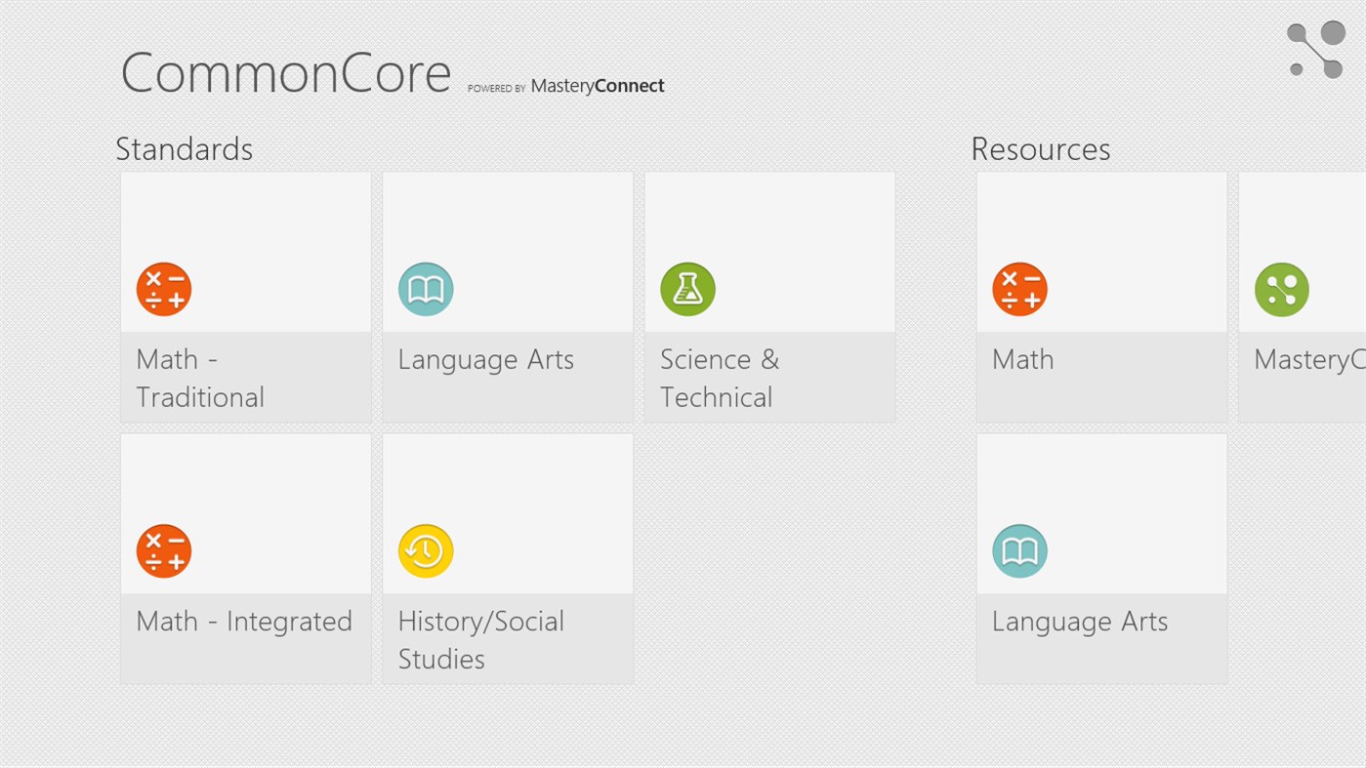The width and height of the screenshot is (1366, 768).
Task: Click the green flask icon on Science & Technical
Action: click(x=687, y=288)
